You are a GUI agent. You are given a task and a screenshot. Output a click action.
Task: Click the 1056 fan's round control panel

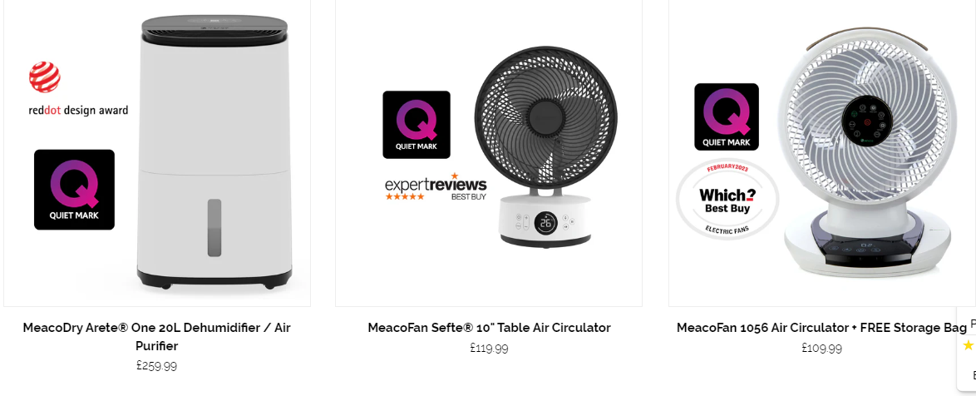865,120
